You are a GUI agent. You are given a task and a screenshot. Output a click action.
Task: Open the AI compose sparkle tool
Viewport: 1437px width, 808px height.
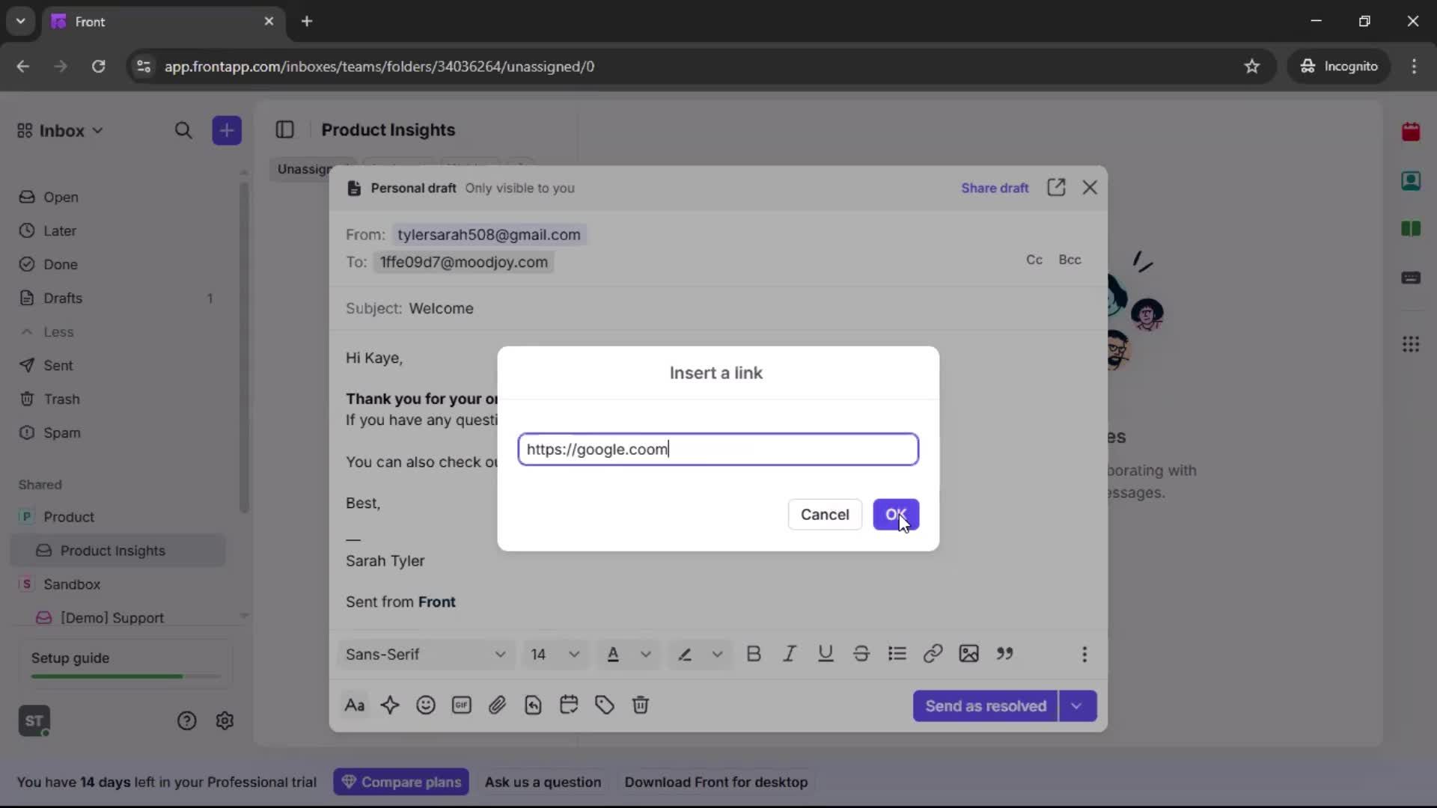tap(391, 706)
